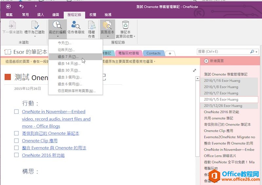
Task: Check the Onenote Clip 應用 checkbox
Action: (x=16, y=141)
